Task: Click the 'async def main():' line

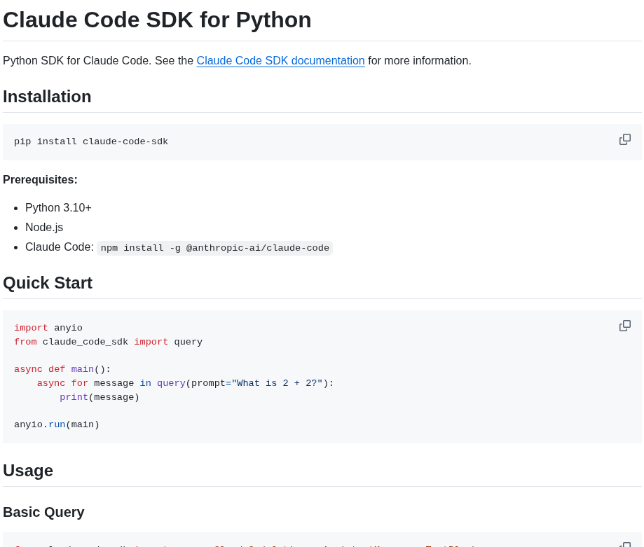Action: pos(62,369)
